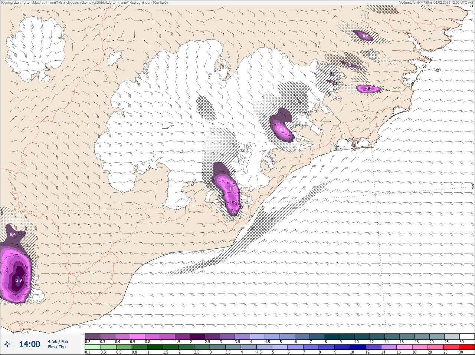The height and width of the screenshot is (355, 475).
Task: Click the 0.4 precipitation value on map
Action: point(13,234)
